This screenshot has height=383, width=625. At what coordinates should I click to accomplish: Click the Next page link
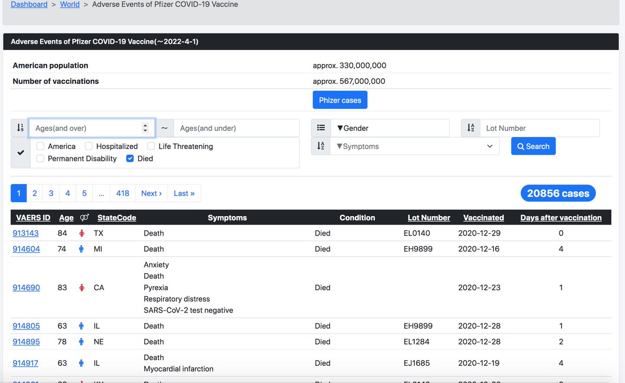[x=152, y=193]
